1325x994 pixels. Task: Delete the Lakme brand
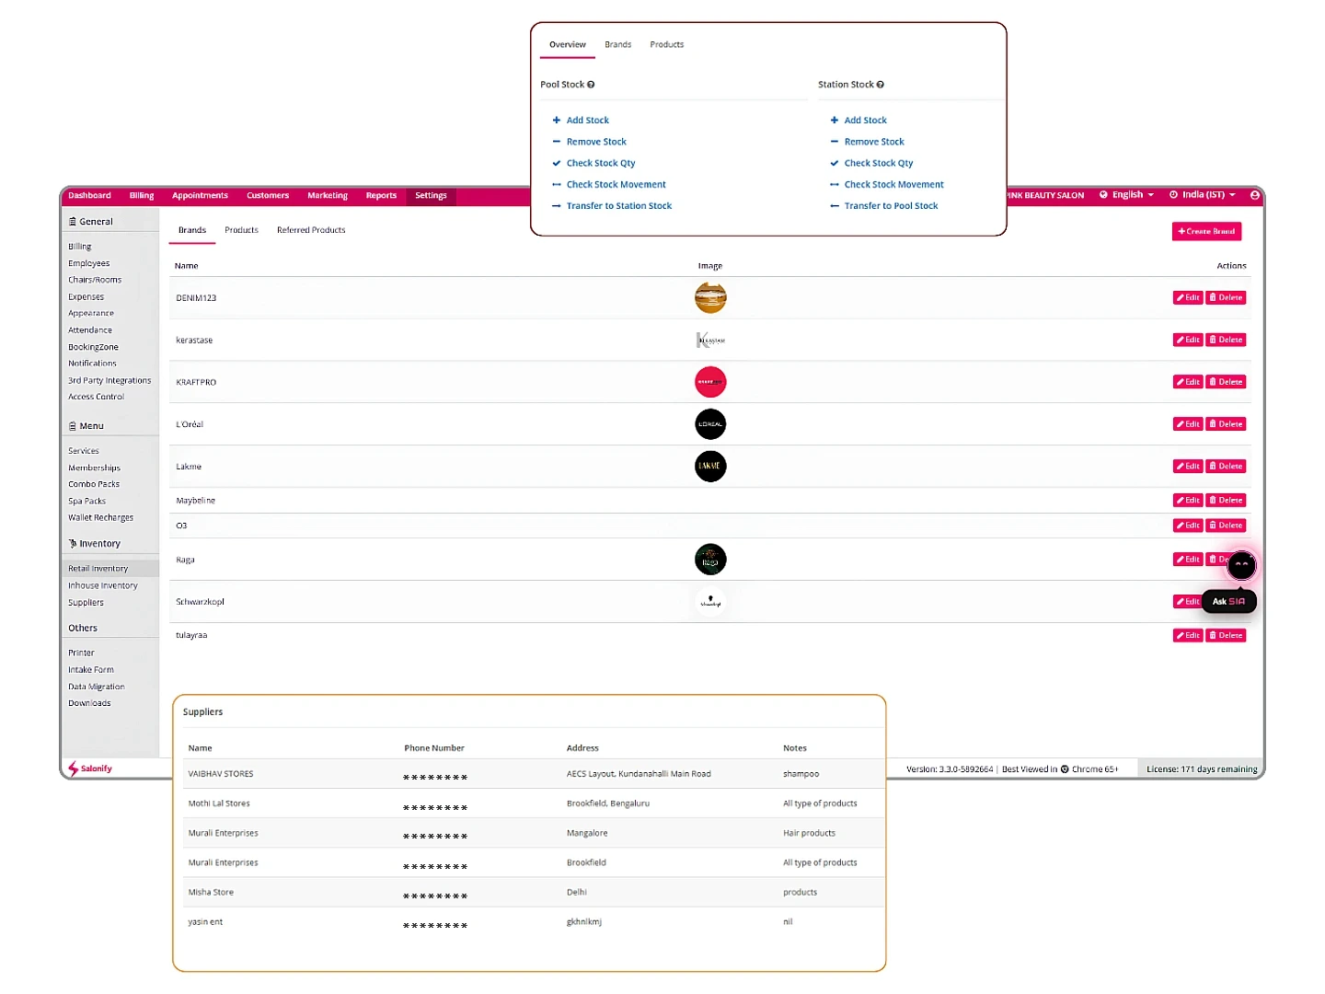point(1227,467)
